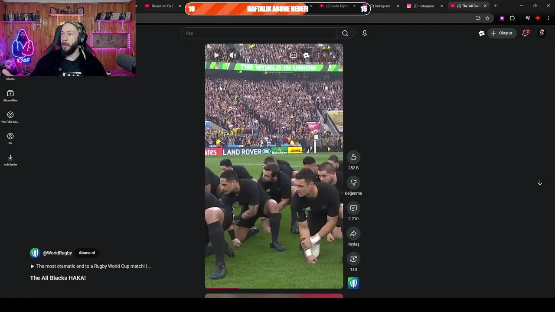The width and height of the screenshot is (555, 312).
Task: Click the "The All Blacks HAKA!" title
Action: point(58,278)
